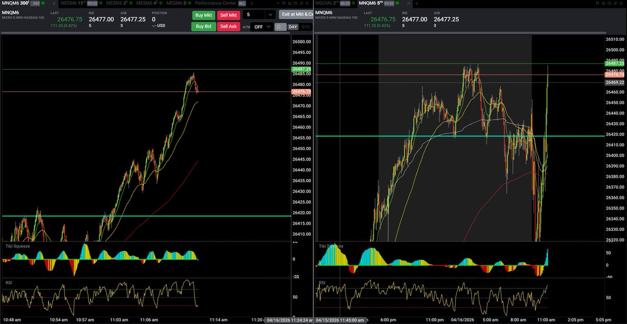Toggle GTC time-in-force
The image size is (627, 324).
tap(306, 27)
